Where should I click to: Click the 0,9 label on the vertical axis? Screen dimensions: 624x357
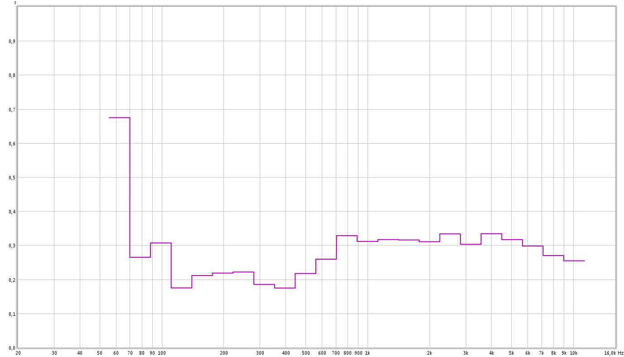(12, 41)
